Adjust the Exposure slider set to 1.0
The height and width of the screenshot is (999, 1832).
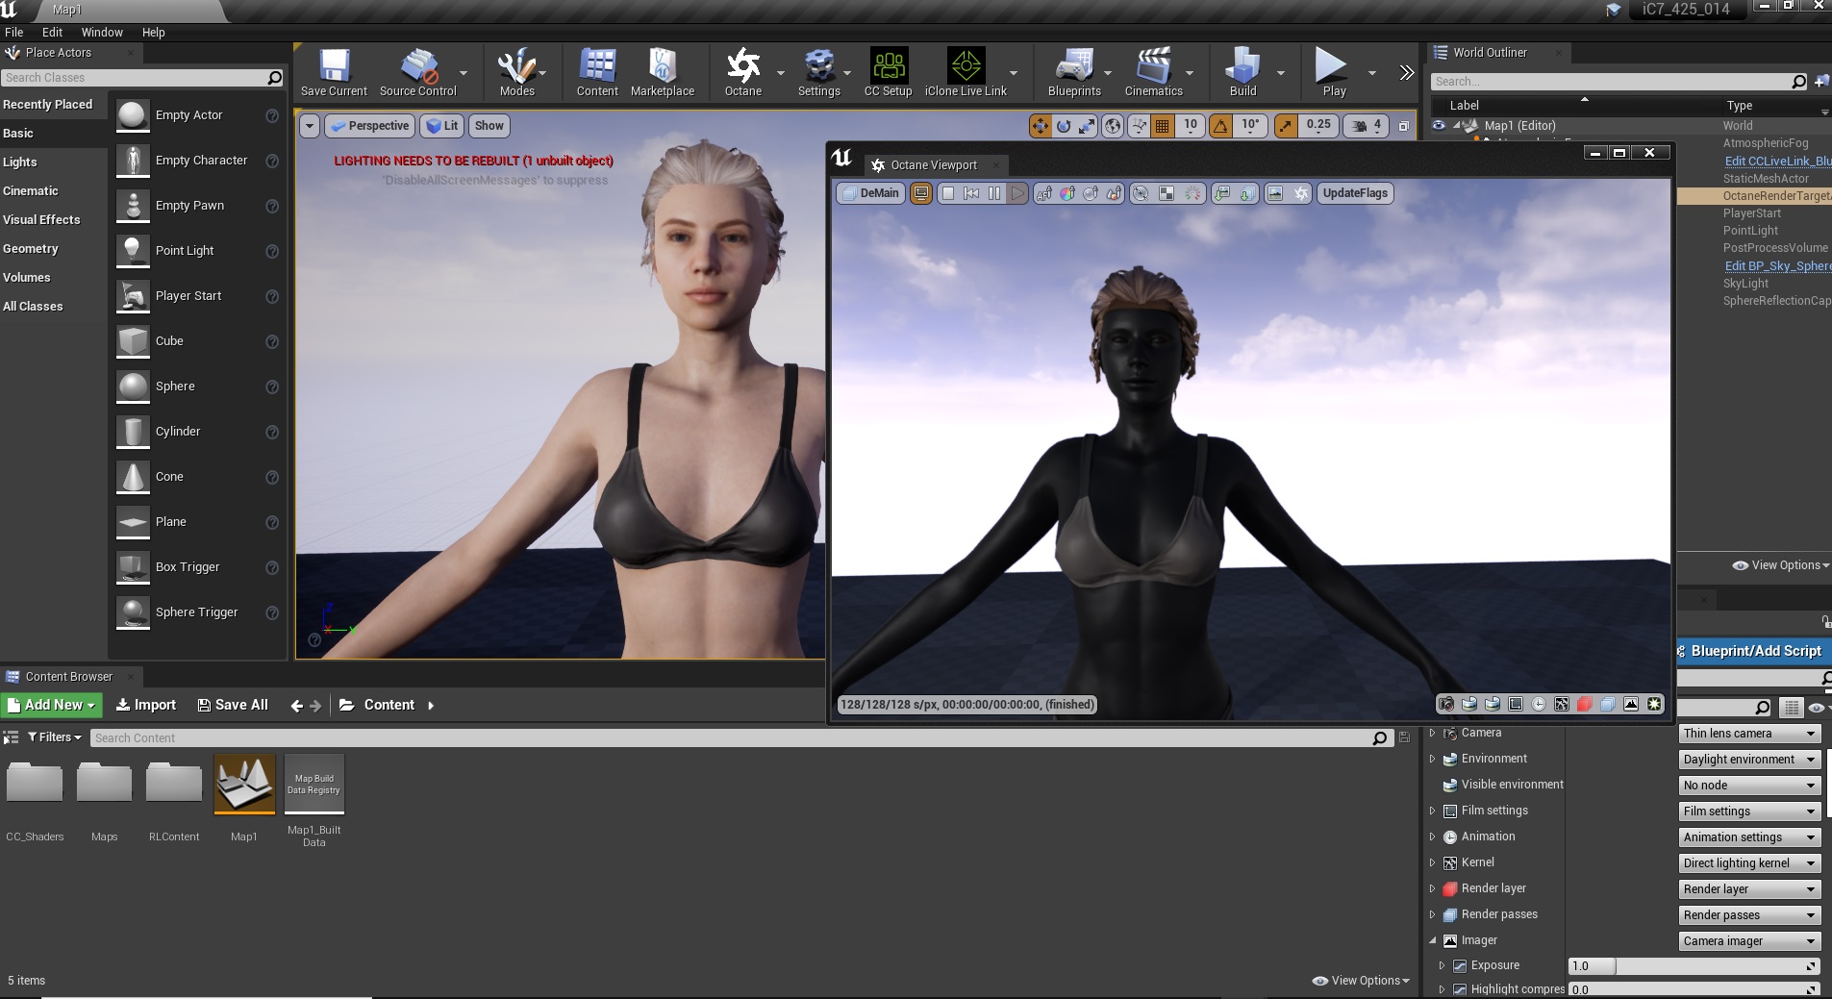coord(1694,966)
